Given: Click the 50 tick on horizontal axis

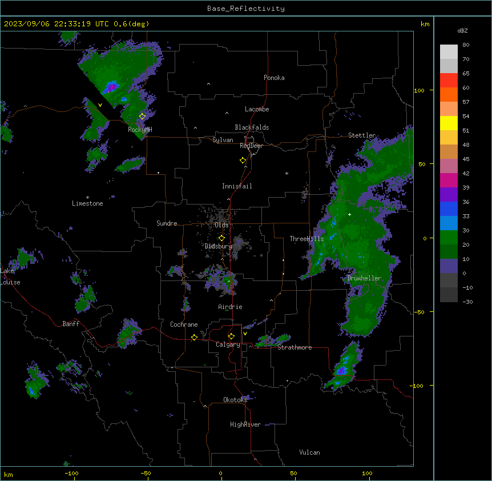Looking at the screenshot, I should coord(293,473).
